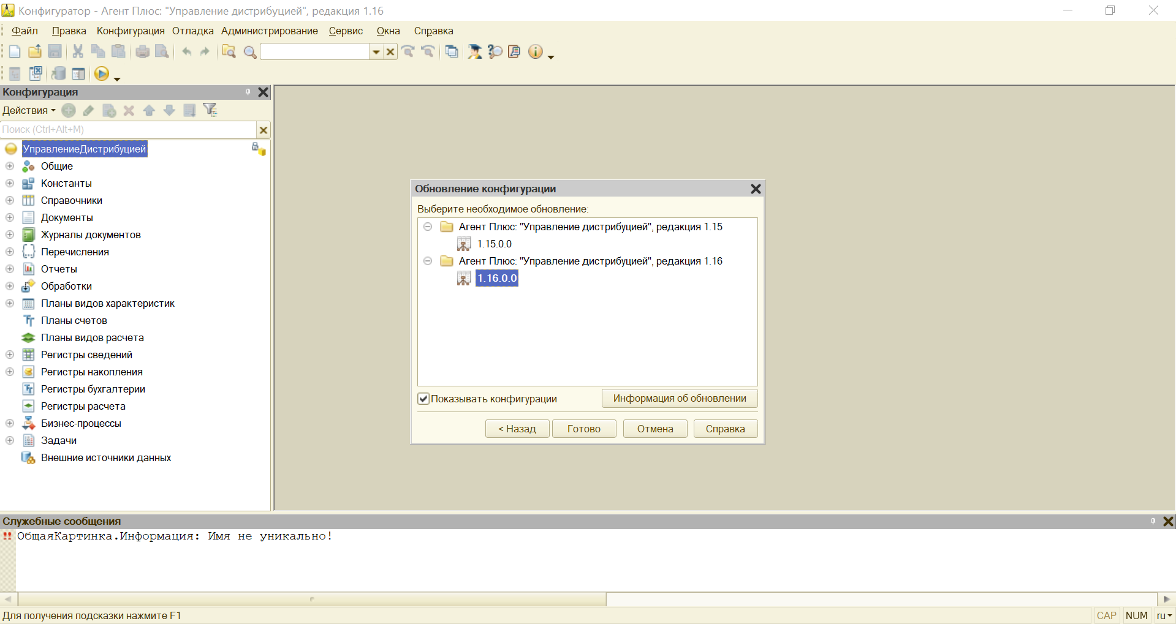Image resolution: width=1176 pixels, height=624 pixels.
Task: Open the Действия dropdown menu
Action: coord(29,110)
